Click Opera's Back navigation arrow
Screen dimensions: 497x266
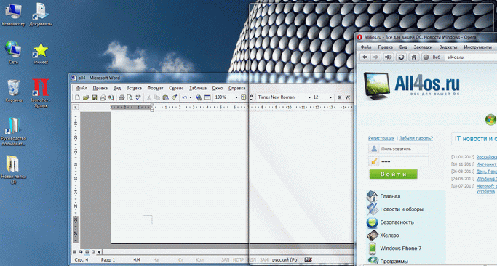point(365,57)
